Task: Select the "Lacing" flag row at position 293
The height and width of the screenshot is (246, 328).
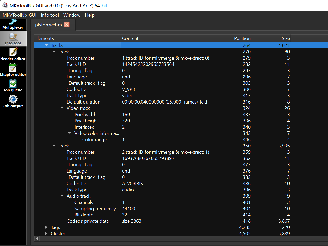Action: (181, 71)
